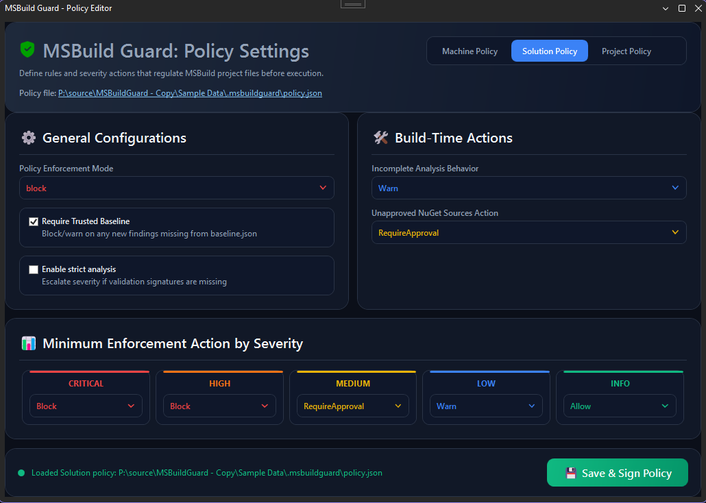706x503 pixels.
Task: Click the CRITICAL severity heading
Action: point(86,383)
